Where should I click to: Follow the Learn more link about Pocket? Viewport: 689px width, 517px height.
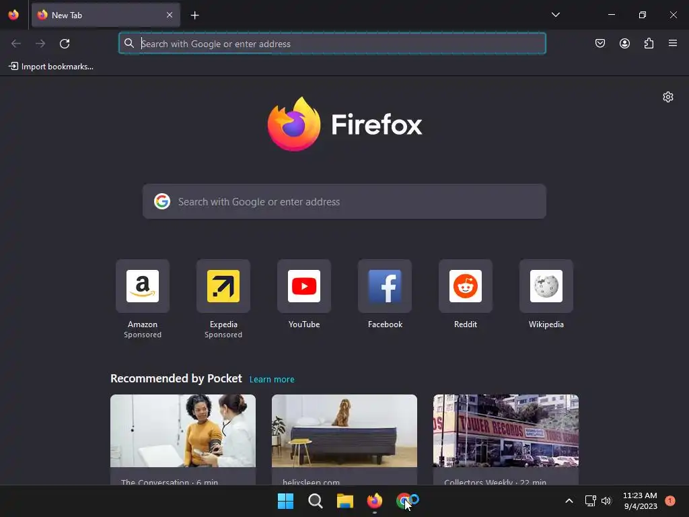pos(272,380)
